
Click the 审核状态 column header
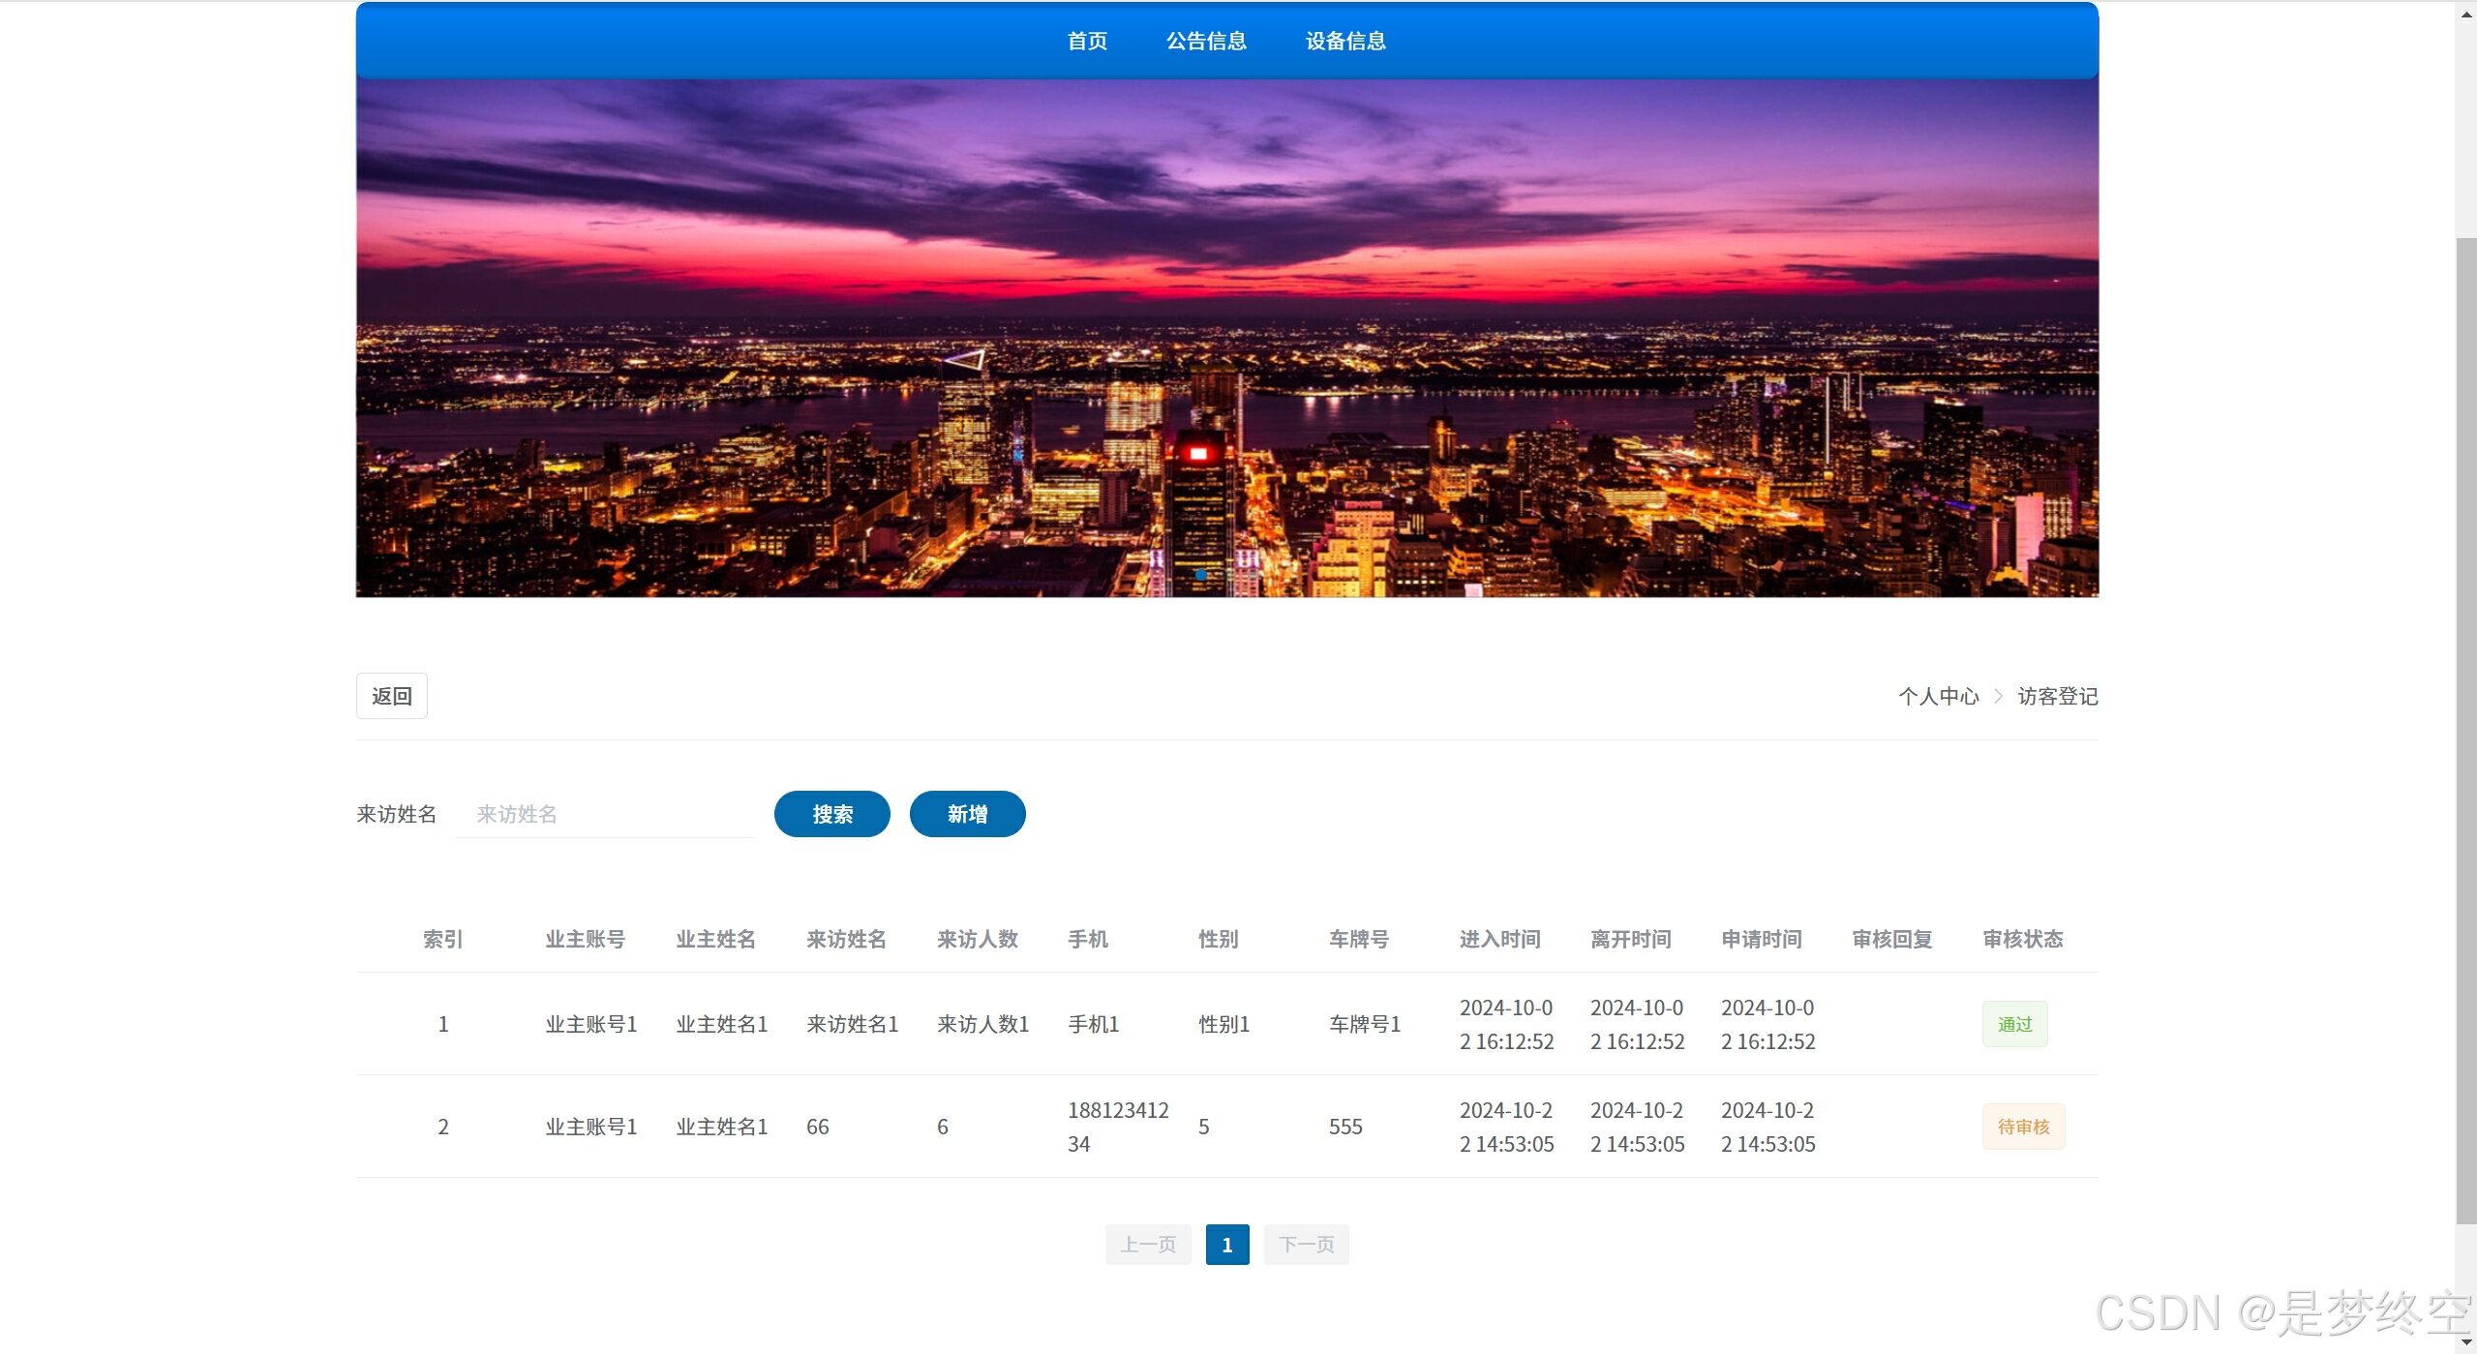point(2022,939)
